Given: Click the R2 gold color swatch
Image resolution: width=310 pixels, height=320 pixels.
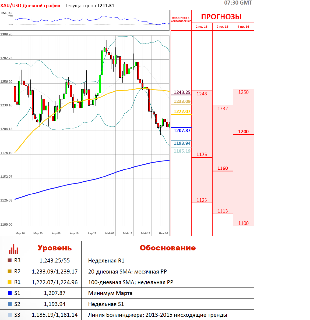Looking at the screenshot, I should pos(10,271).
